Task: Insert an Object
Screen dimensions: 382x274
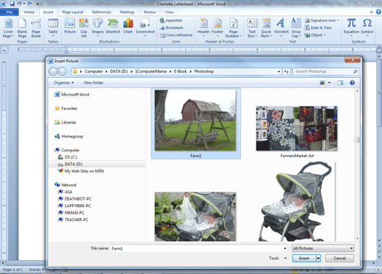Action: coord(315,35)
